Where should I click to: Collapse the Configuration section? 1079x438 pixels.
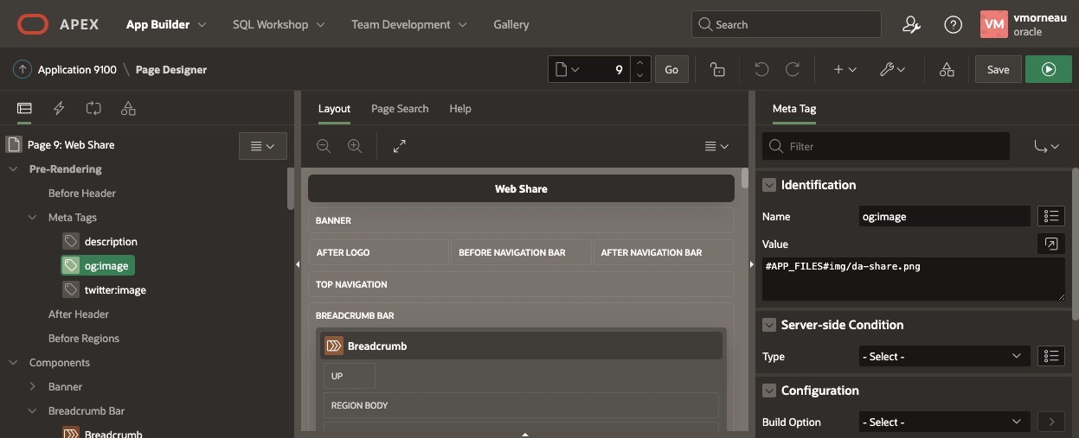pos(768,390)
